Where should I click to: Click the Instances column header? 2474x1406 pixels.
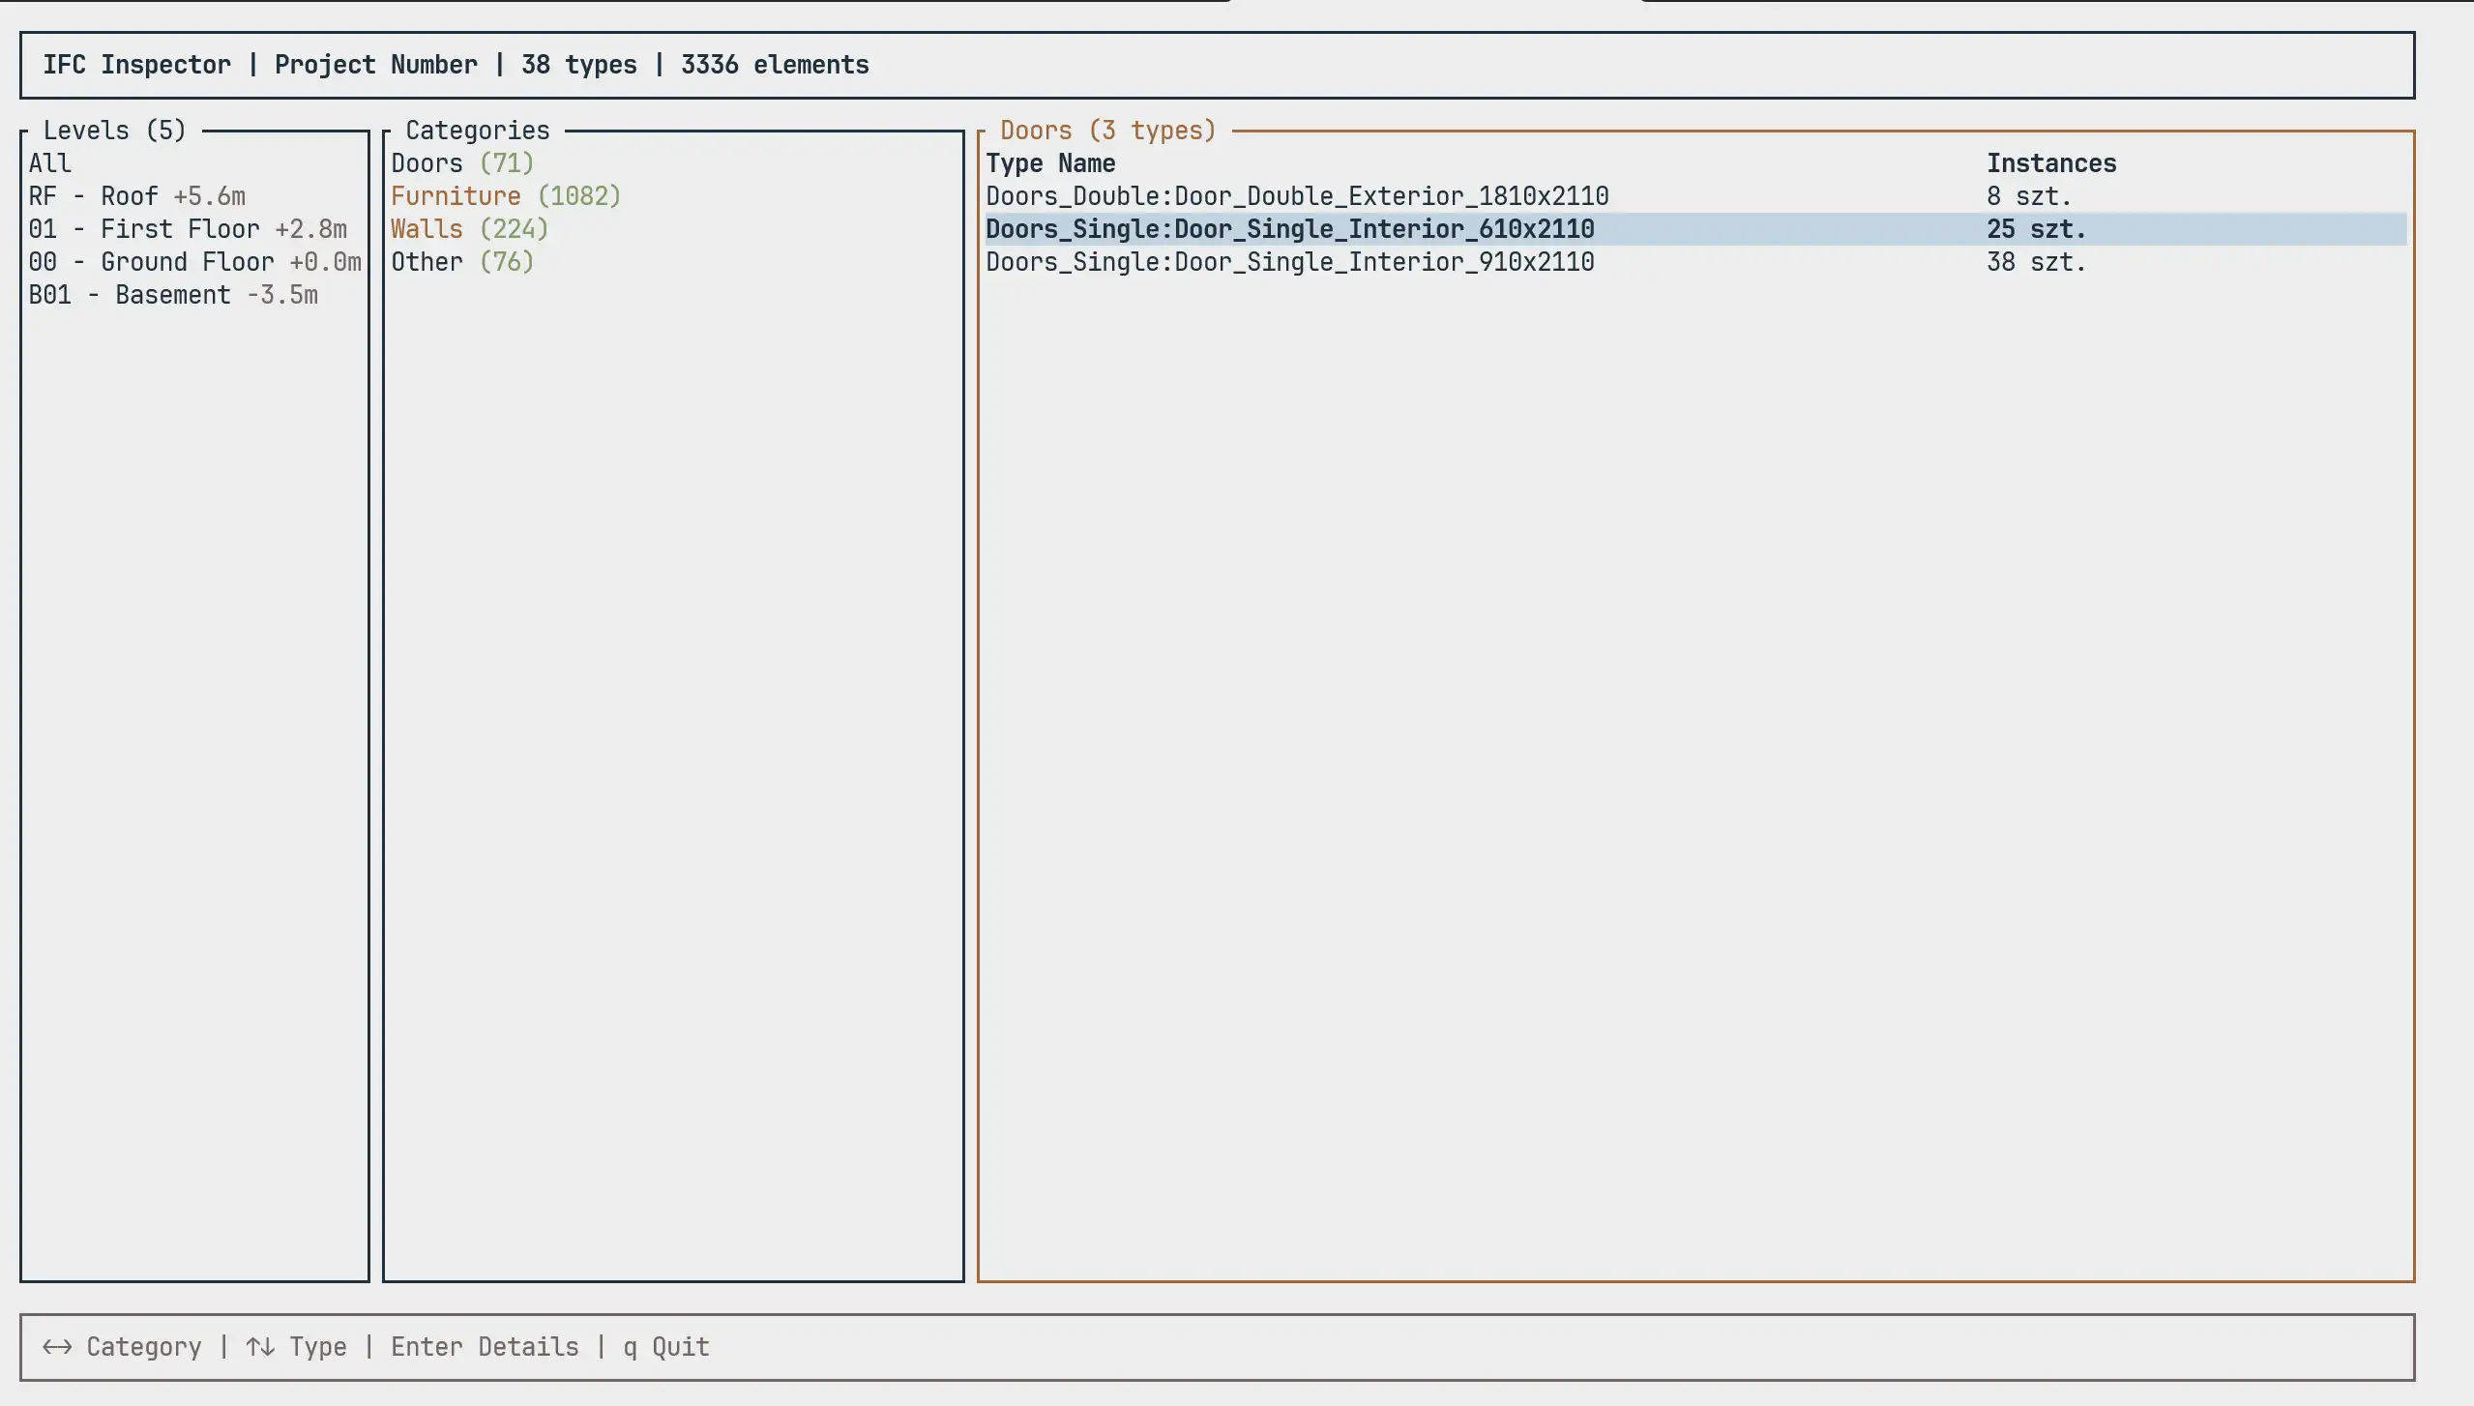pyautogui.click(x=2050, y=163)
